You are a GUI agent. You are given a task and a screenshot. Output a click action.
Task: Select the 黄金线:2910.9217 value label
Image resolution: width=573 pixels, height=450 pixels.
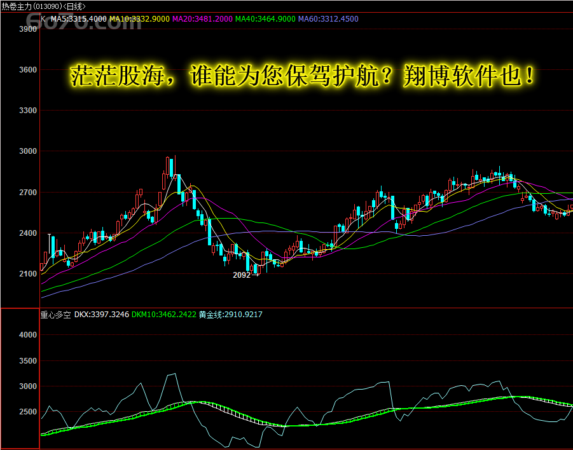pos(231,315)
